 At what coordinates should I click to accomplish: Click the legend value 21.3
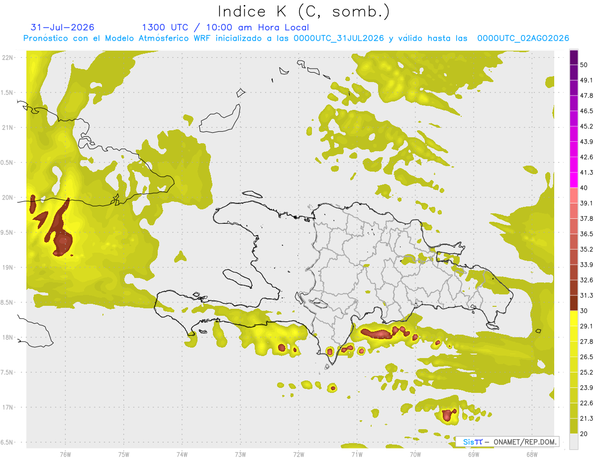(x=587, y=418)
